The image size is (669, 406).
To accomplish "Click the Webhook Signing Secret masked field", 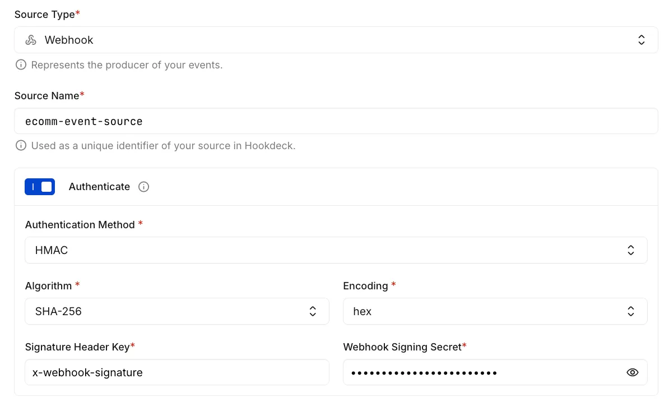I will 495,372.
